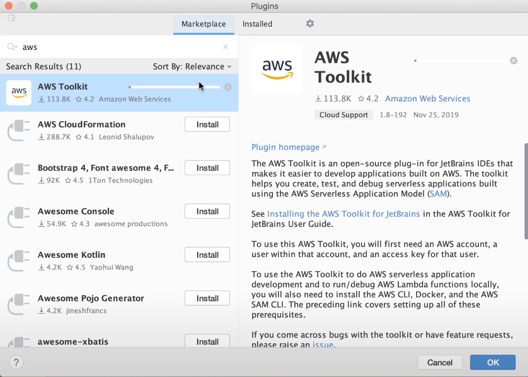Click the AWS Toolkit download progress bar
Viewport: 528px width, 377px height.
coord(174,87)
